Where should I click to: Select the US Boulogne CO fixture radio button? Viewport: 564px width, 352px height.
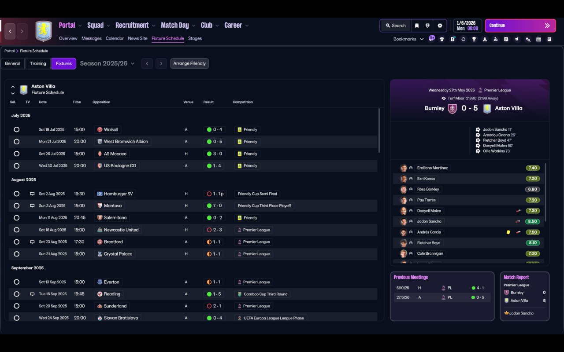pyautogui.click(x=17, y=166)
